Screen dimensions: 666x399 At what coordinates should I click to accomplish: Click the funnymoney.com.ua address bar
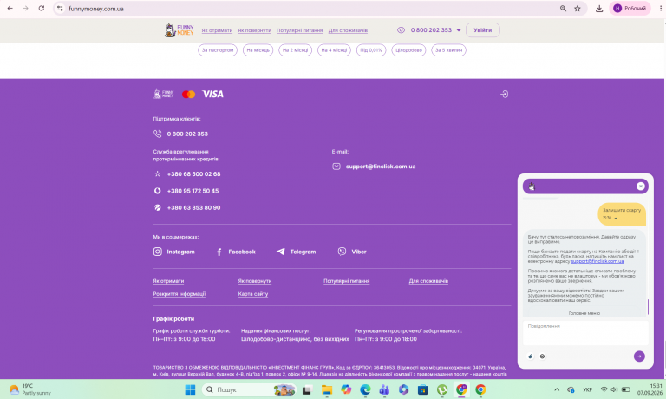pos(96,9)
